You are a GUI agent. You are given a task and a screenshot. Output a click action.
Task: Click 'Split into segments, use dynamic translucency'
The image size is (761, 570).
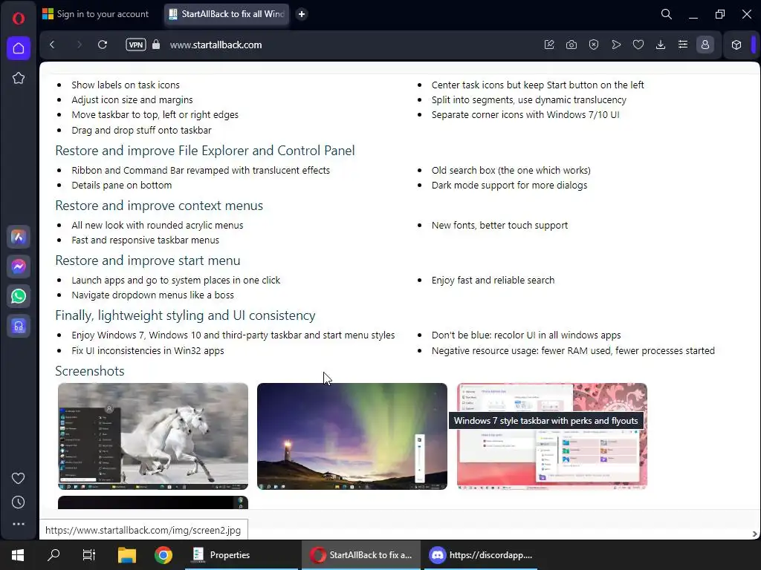tap(528, 100)
